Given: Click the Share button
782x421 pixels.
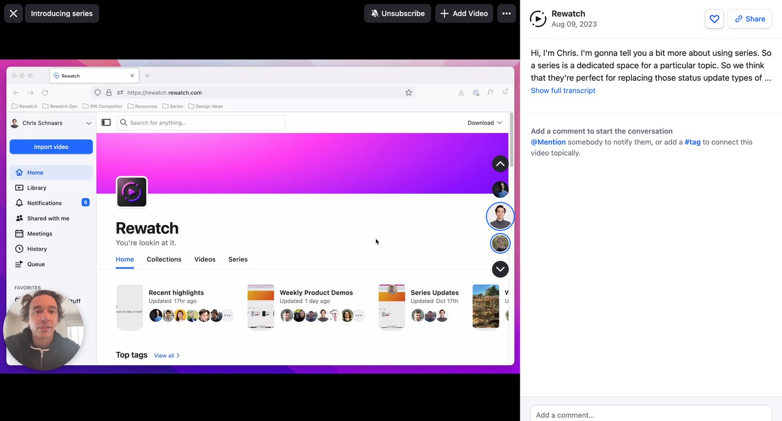Looking at the screenshot, I should (749, 19).
